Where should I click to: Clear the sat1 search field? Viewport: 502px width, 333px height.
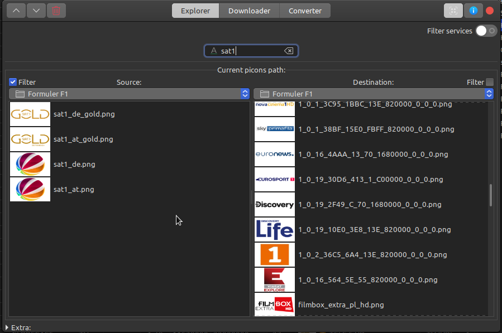289,51
